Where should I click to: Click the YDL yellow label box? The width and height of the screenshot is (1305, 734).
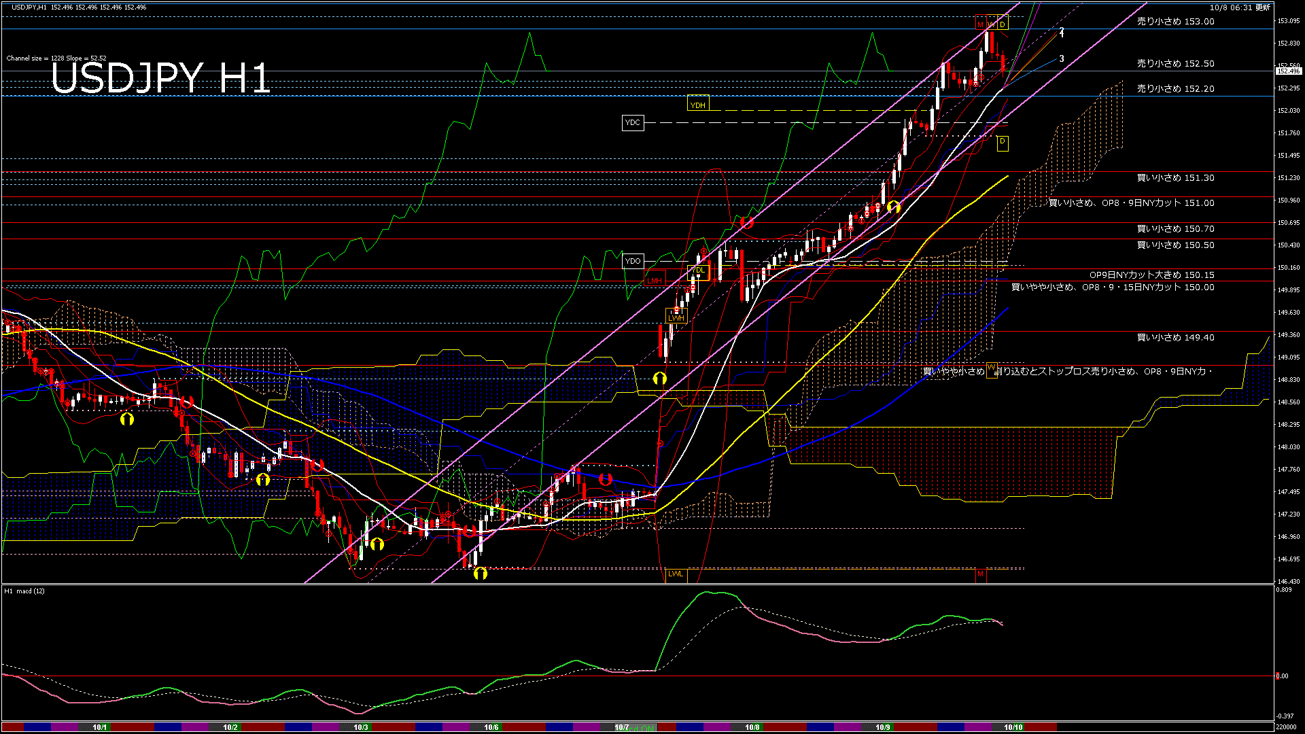coord(699,270)
